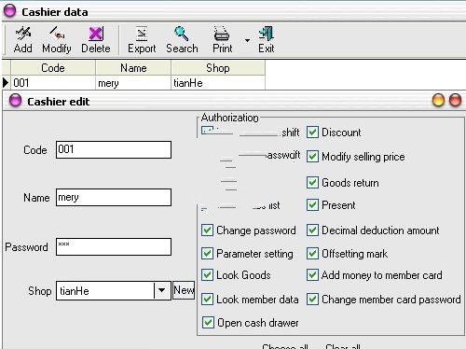The image size is (466, 349).
Task: Click the Delete toolbar icon
Action: pos(96,34)
